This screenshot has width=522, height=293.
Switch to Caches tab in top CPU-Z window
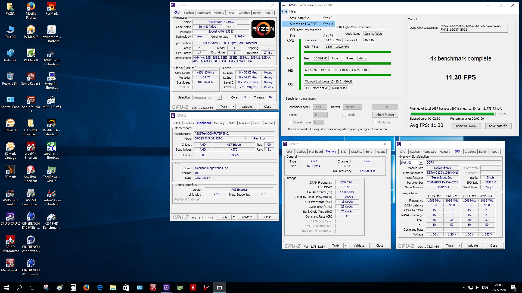189,13
